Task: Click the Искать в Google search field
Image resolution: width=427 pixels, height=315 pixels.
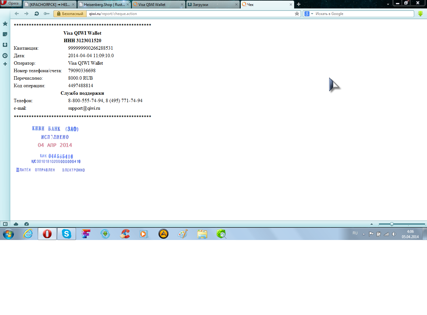Action: (364, 14)
